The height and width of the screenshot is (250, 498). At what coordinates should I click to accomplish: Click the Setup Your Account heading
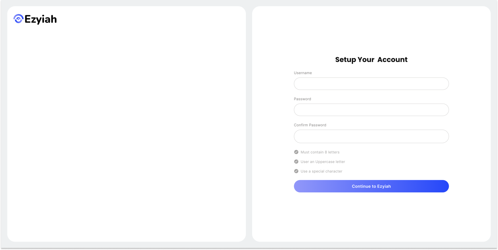tap(371, 59)
